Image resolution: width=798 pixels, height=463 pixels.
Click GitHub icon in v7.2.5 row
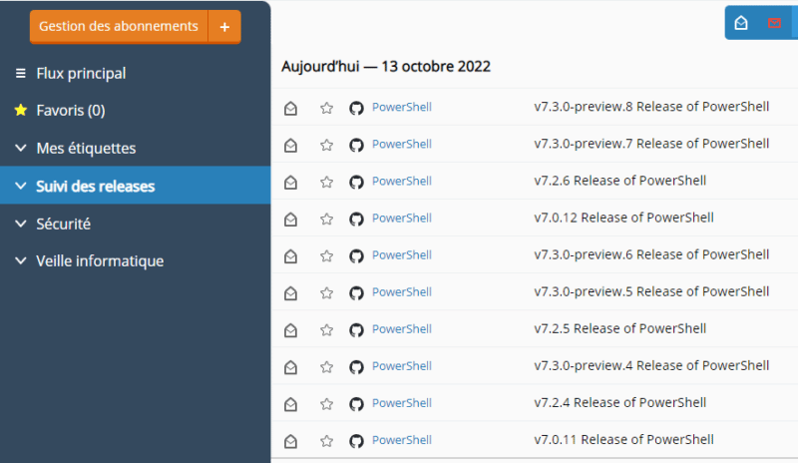click(356, 330)
